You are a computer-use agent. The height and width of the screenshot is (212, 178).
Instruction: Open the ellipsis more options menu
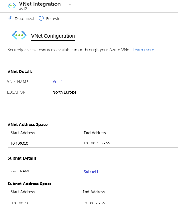69,4
